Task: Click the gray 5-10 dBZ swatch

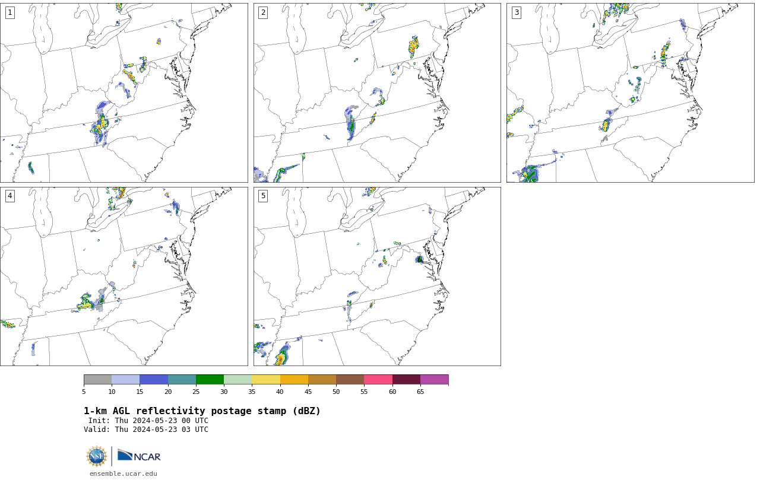Action: [97, 380]
